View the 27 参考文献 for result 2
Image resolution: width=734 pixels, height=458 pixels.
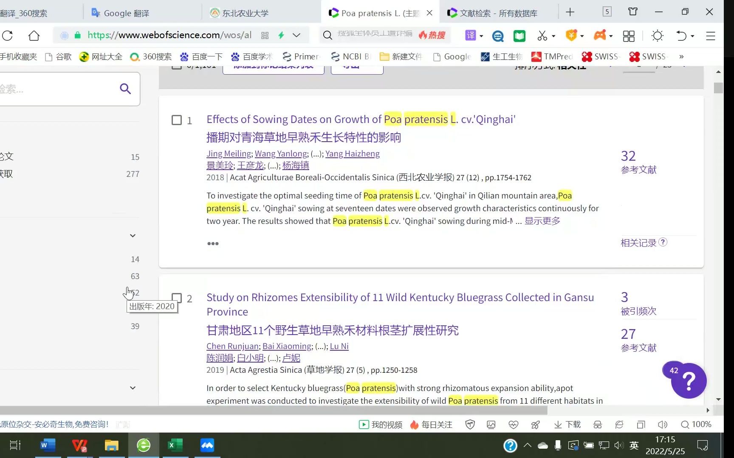click(638, 340)
